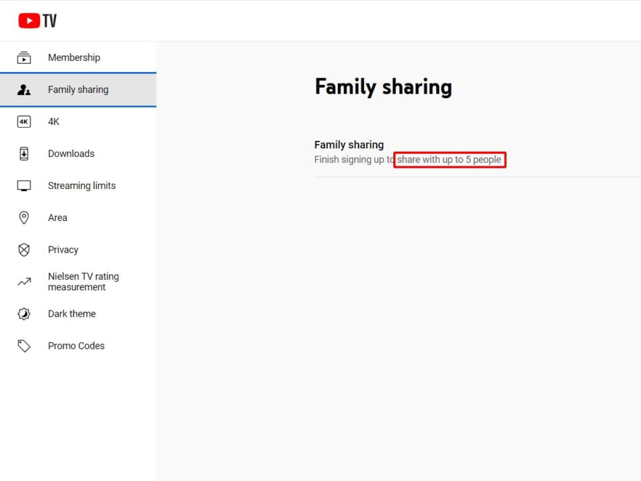Click the Family sharing page heading
The image size is (641, 481).
383,87
